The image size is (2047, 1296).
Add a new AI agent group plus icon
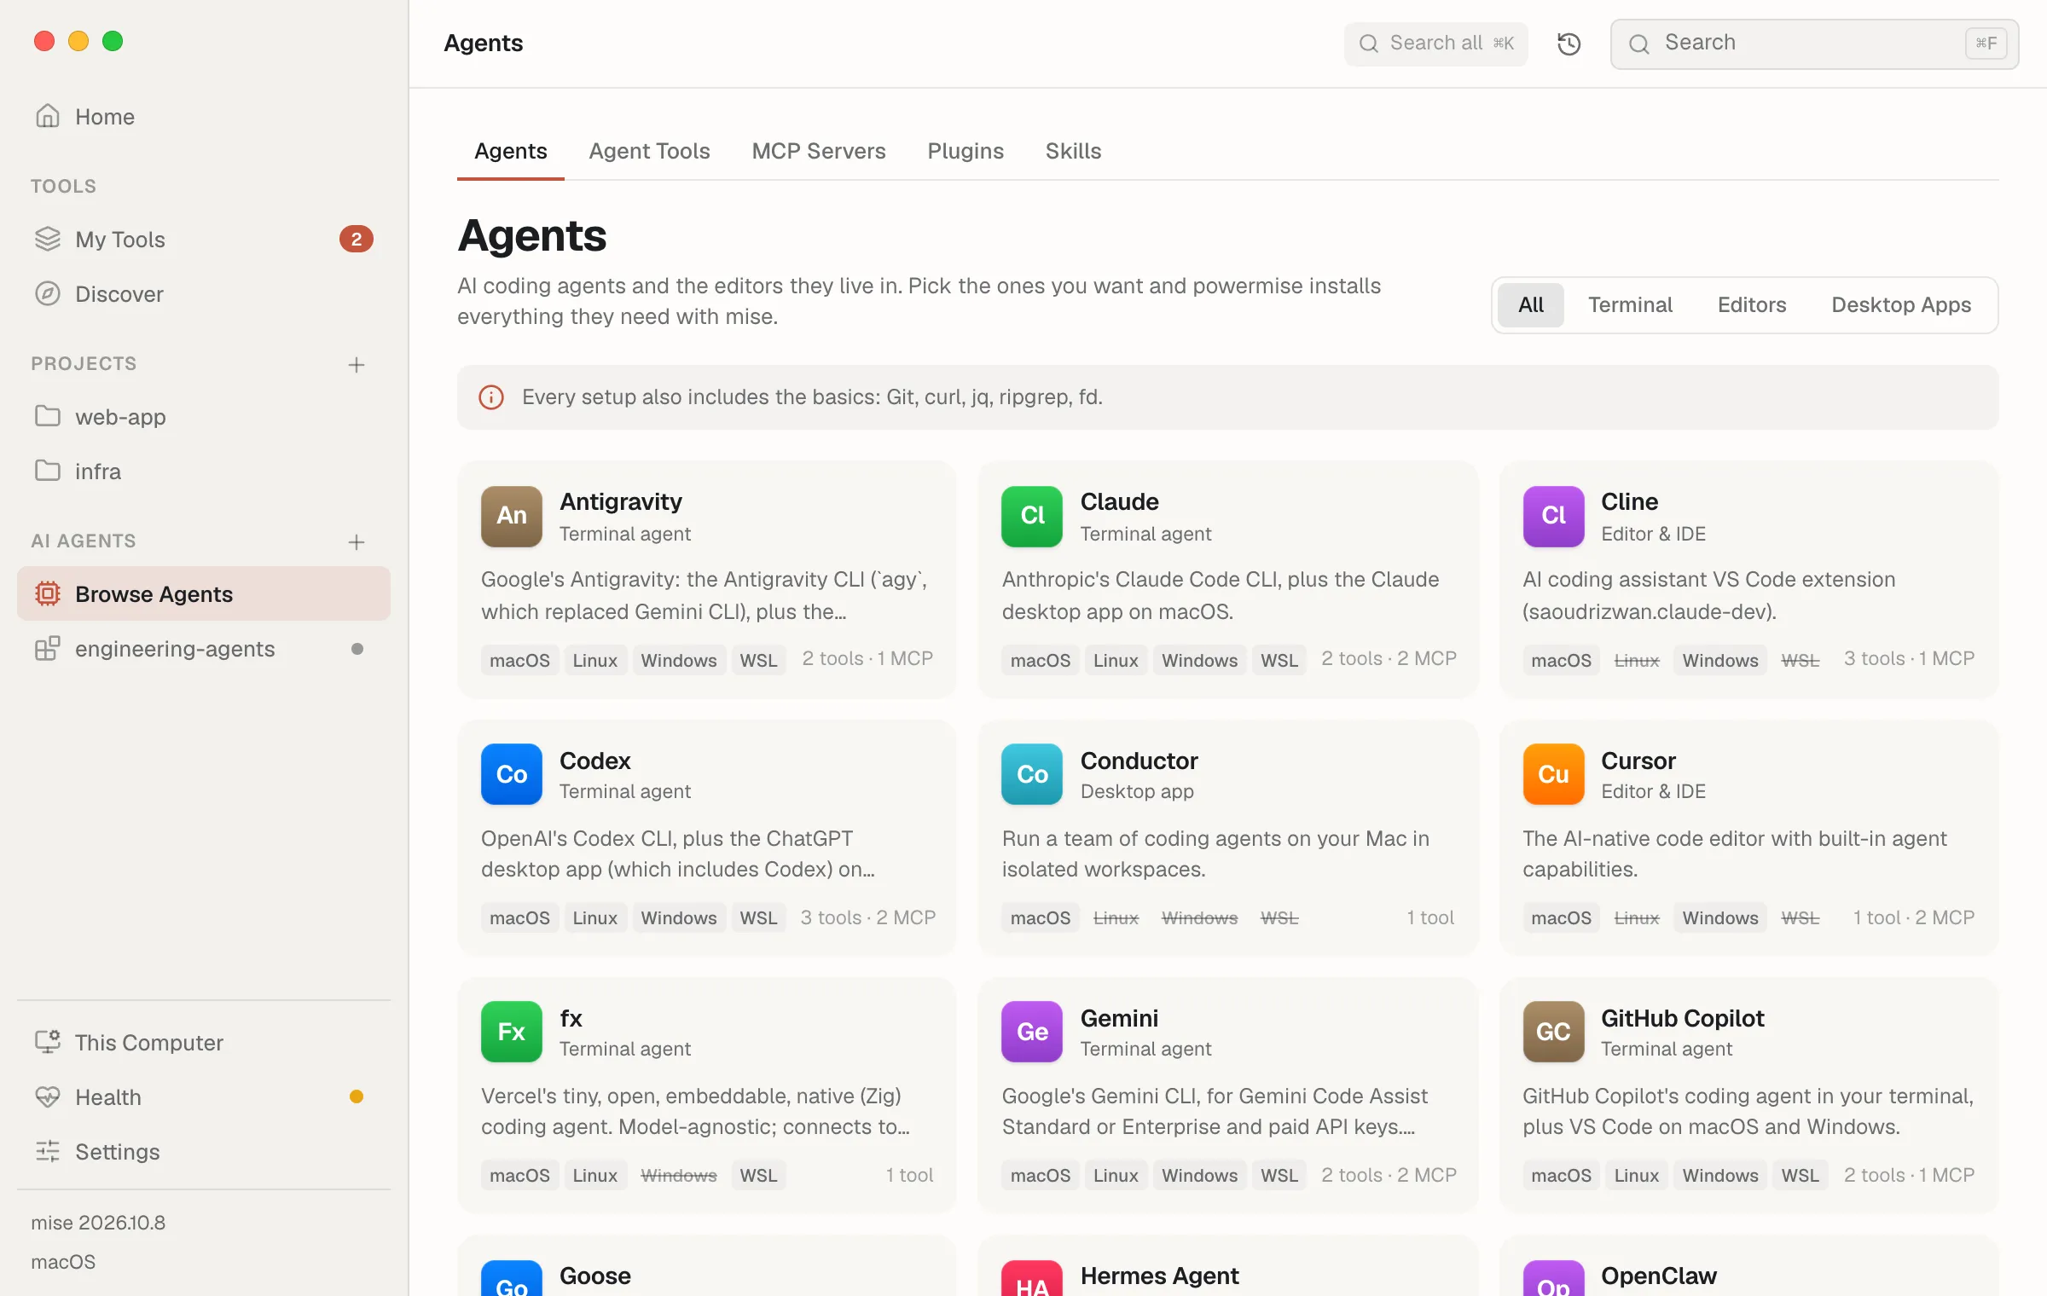(x=357, y=541)
